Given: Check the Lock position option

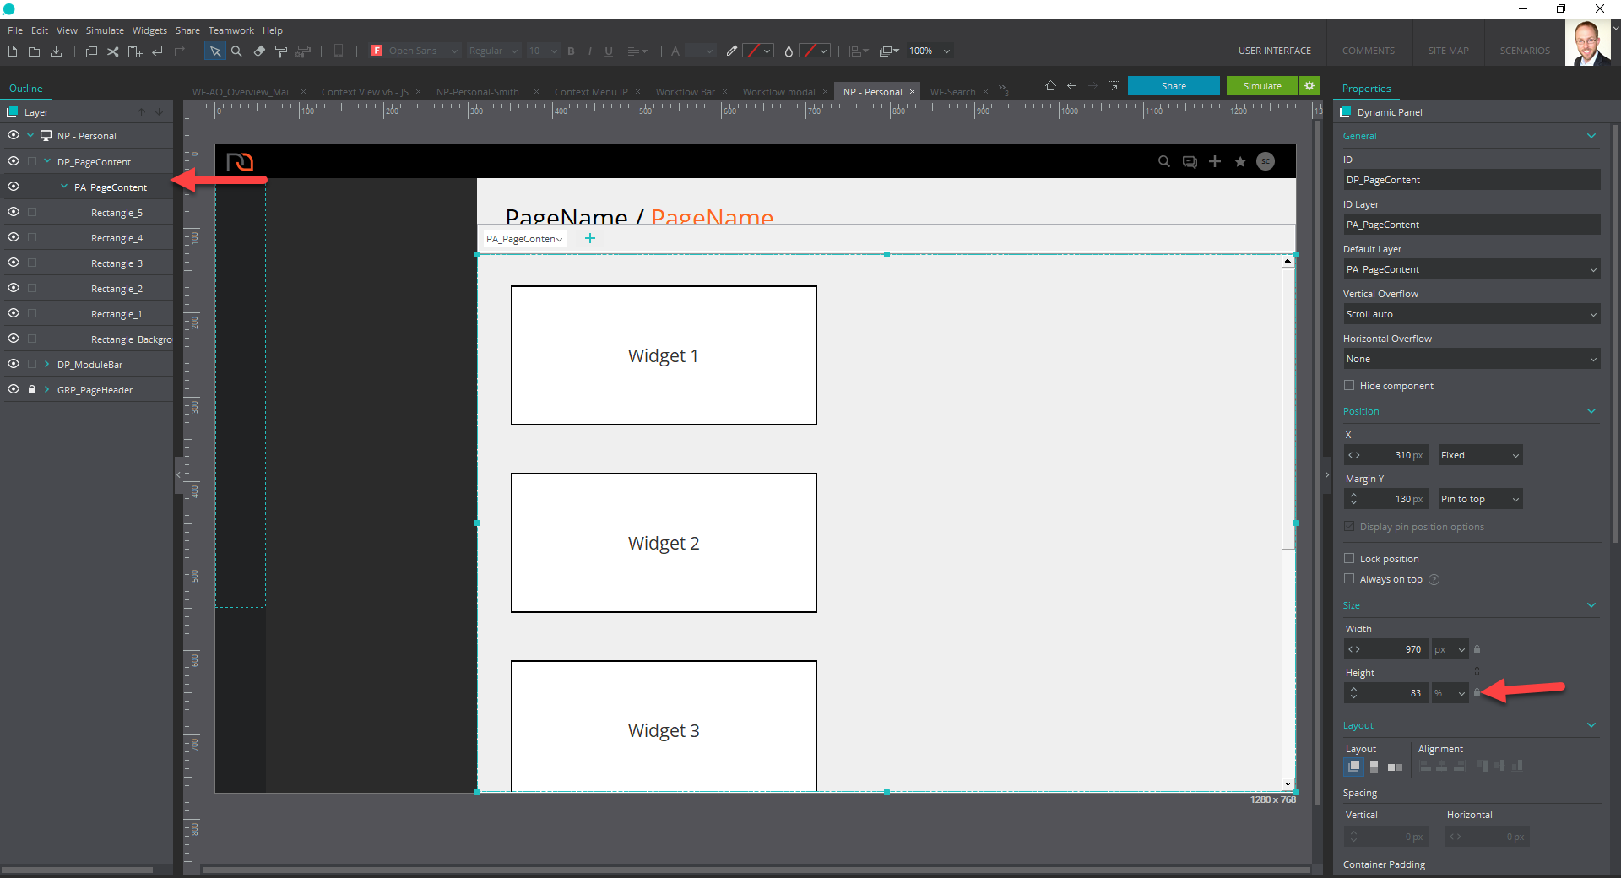Looking at the screenshot, I should (x=1349, y=559).
